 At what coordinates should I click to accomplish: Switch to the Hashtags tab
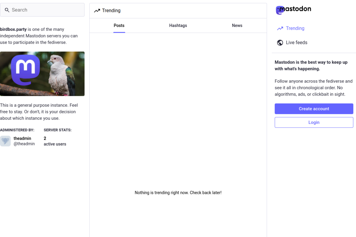pos(178,26)
